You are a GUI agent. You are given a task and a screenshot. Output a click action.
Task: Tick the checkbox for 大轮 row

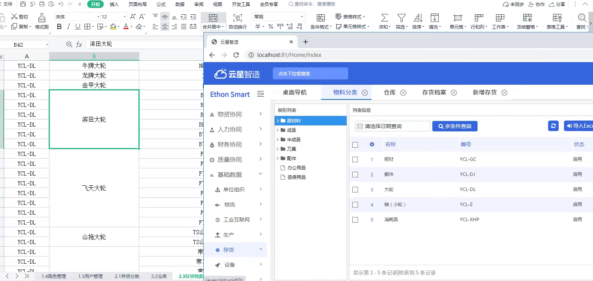coord(355,189)
